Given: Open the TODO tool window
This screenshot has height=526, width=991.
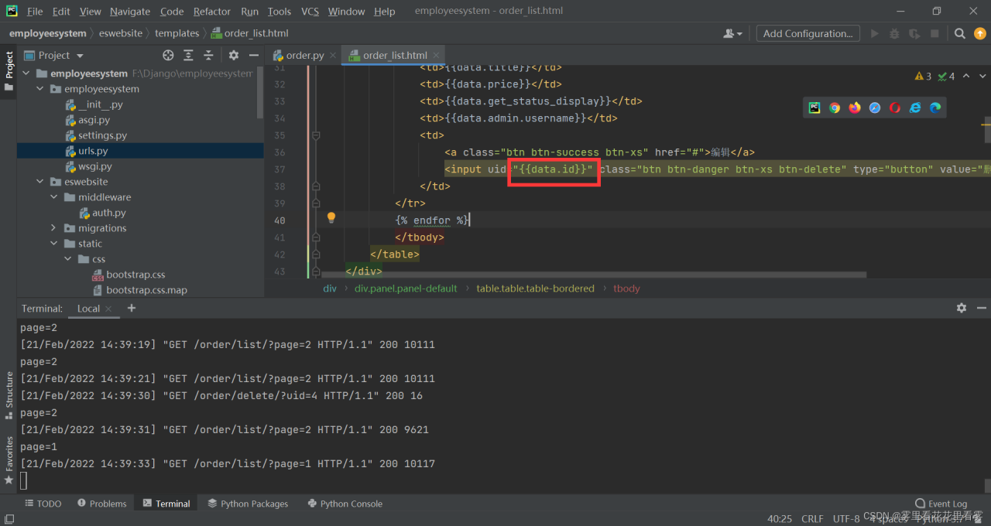Looking at the screenshot, I should [43, 504].
